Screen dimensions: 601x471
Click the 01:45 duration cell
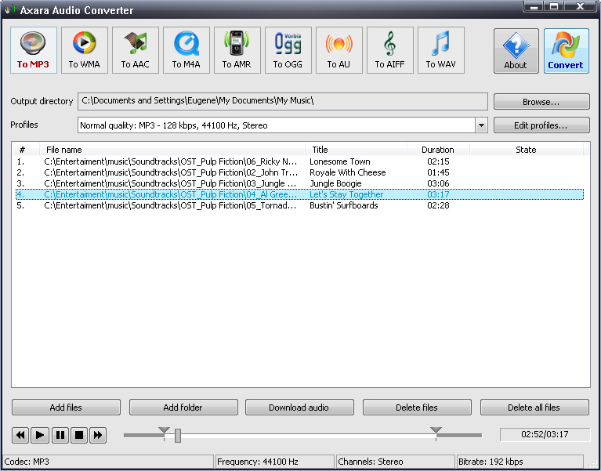pyautogui.click(x=438, y=172)
